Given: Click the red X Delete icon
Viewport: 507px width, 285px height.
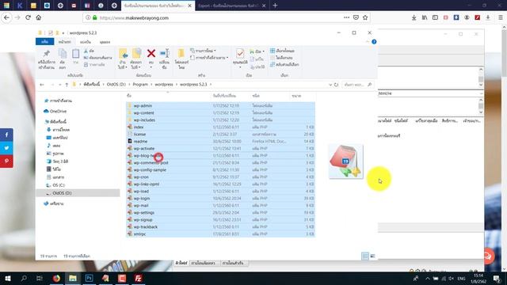Looking at the screenshot, I should [x=151, y=53].
